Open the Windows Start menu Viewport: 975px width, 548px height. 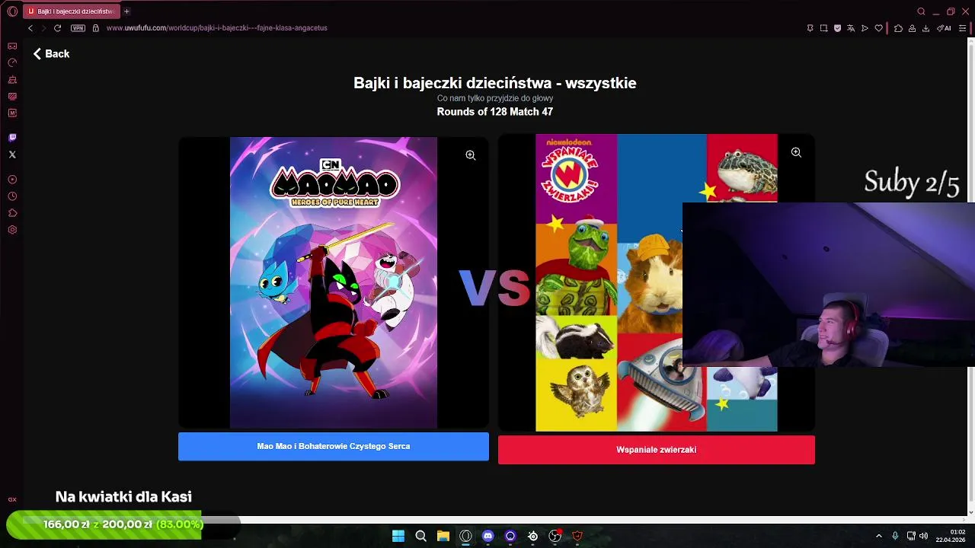coord(398,536)
